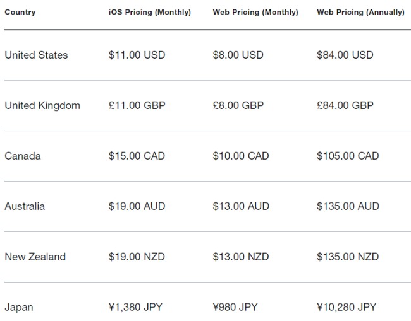Select the Japan row label
Image resolution: width=411 pixels, height=321 pixels.
coord(19,307)
